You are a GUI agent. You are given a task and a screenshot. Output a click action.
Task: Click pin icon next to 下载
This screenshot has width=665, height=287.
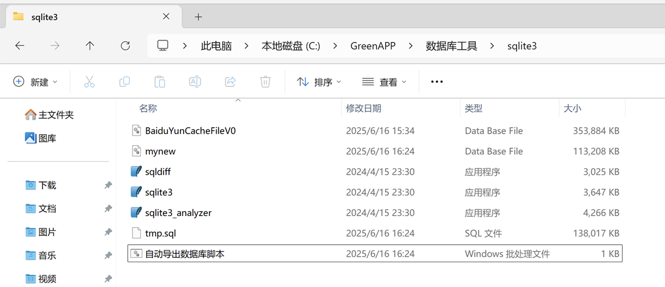(x=108, y=185)
